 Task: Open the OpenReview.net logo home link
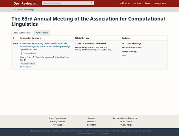point(25,3)
